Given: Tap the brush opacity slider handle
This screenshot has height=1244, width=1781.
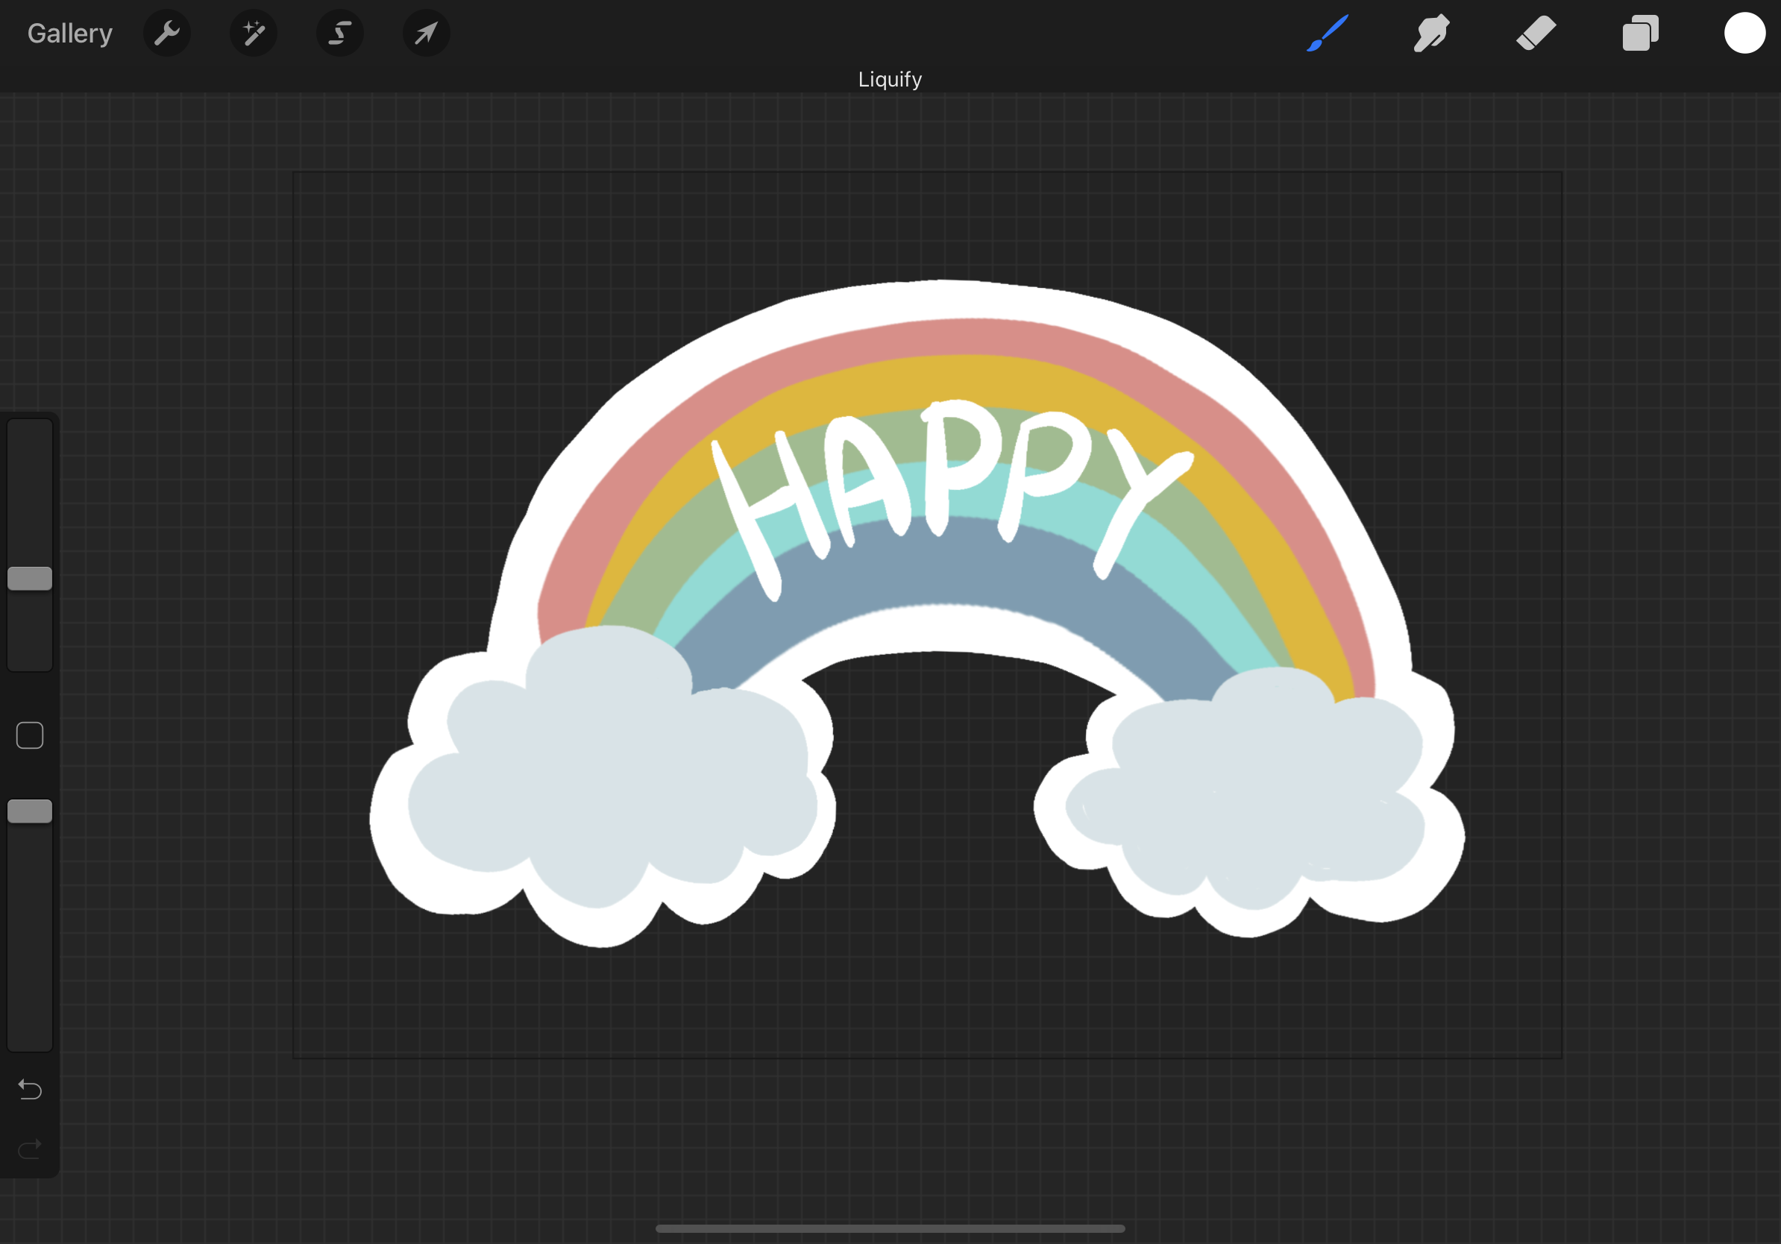Looking at the screenshot, I should (x=30, y=811).
